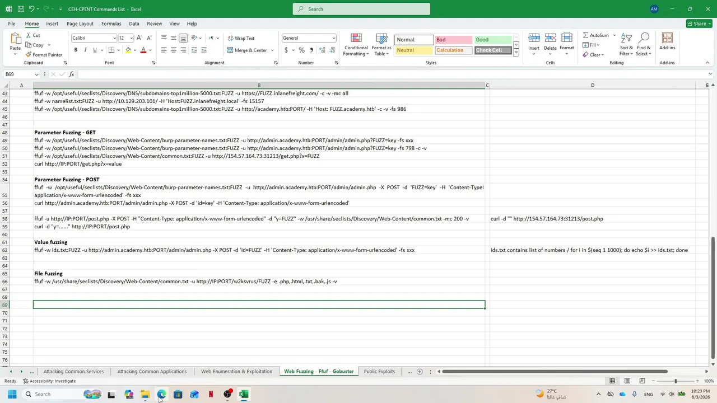
Task: Click the title bar Search box
Action: pos(361,9)
